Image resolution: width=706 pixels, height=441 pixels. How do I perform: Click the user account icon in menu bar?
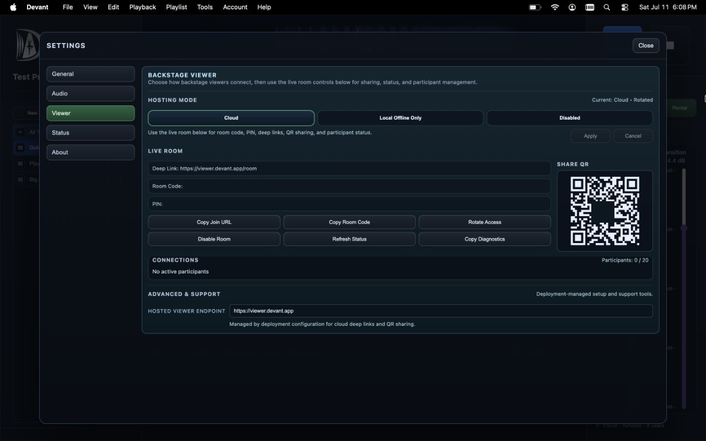tap(573, 7)
